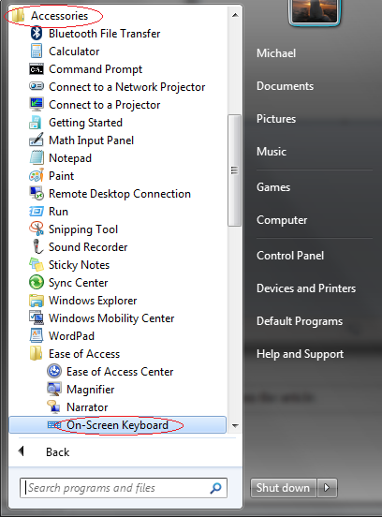Image resolution: width=382 pixels, height=517 pixels.
Task: Open the Pictures library
Action: click(276, 119)
